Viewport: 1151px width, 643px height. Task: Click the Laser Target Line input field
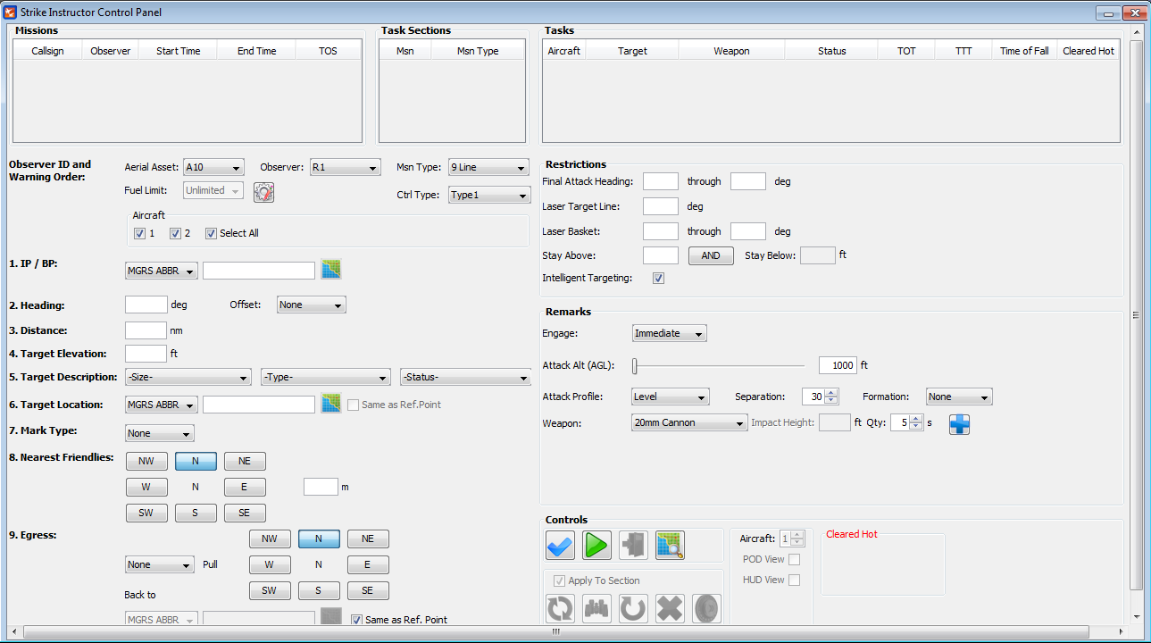pyautogui.click(x=661, y=206)
